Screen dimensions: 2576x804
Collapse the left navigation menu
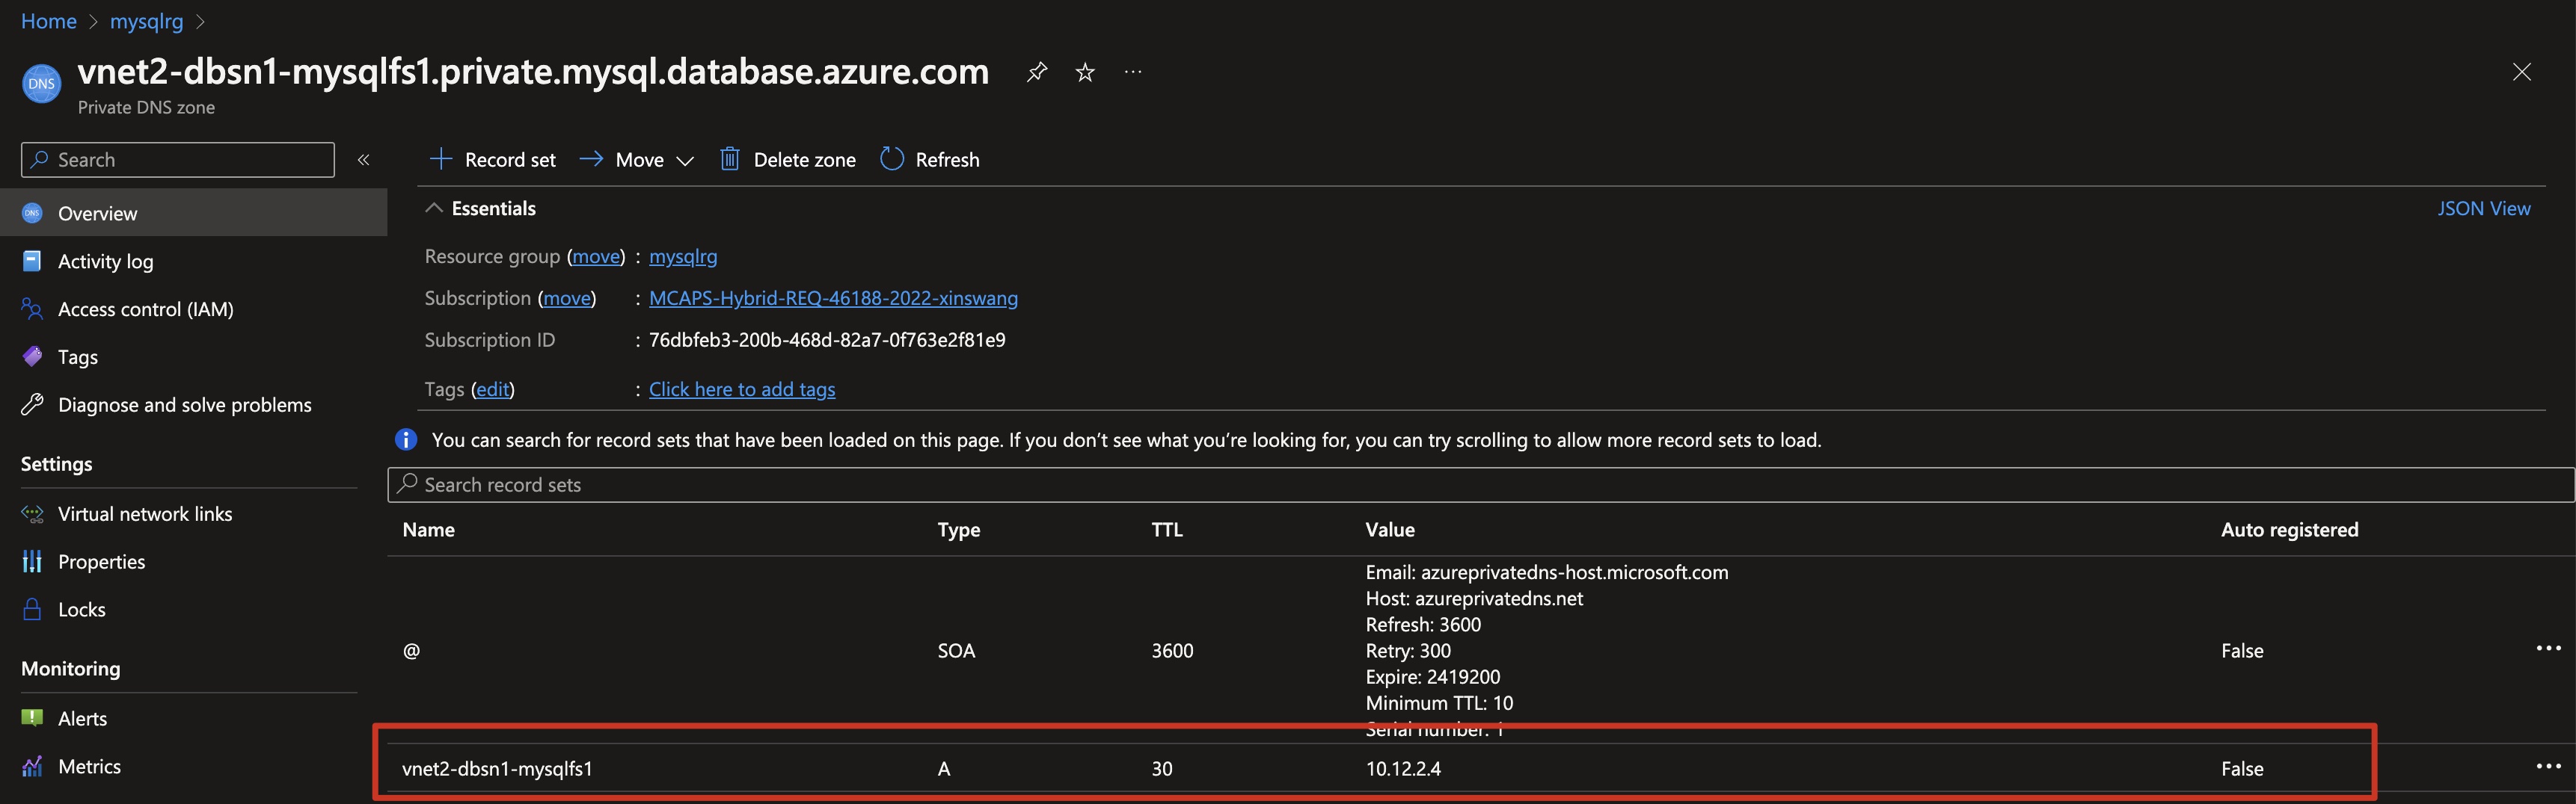point(364,160)
